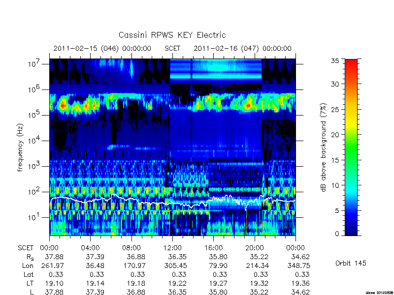394x295 pixels.
Task: Pick the LT value 19.36
Action: 300,283
